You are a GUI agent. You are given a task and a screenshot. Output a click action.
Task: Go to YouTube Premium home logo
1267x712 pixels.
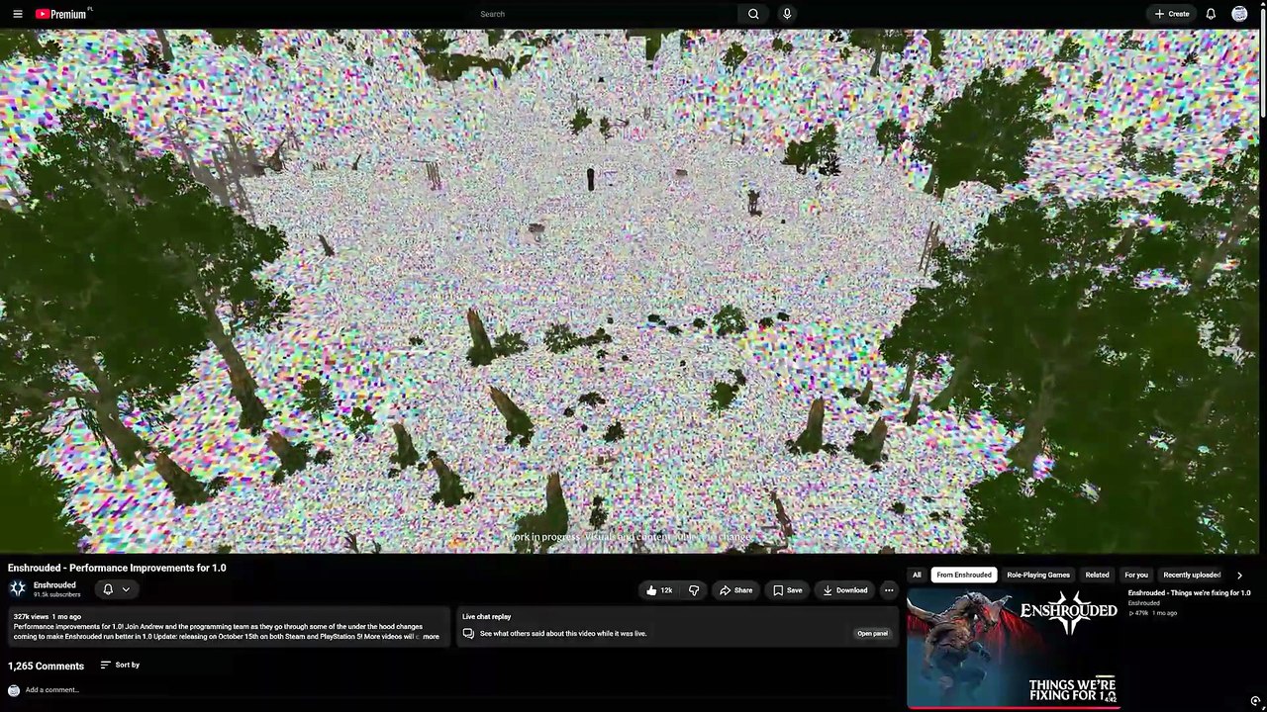[61, 14]
